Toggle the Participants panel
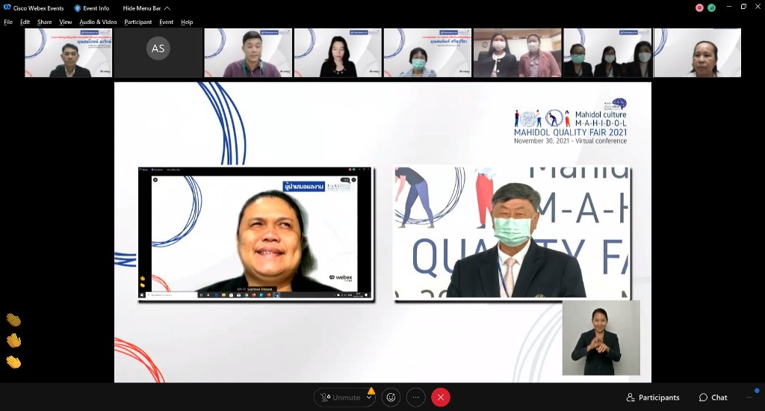765x411 pixels. coord(653,398)
